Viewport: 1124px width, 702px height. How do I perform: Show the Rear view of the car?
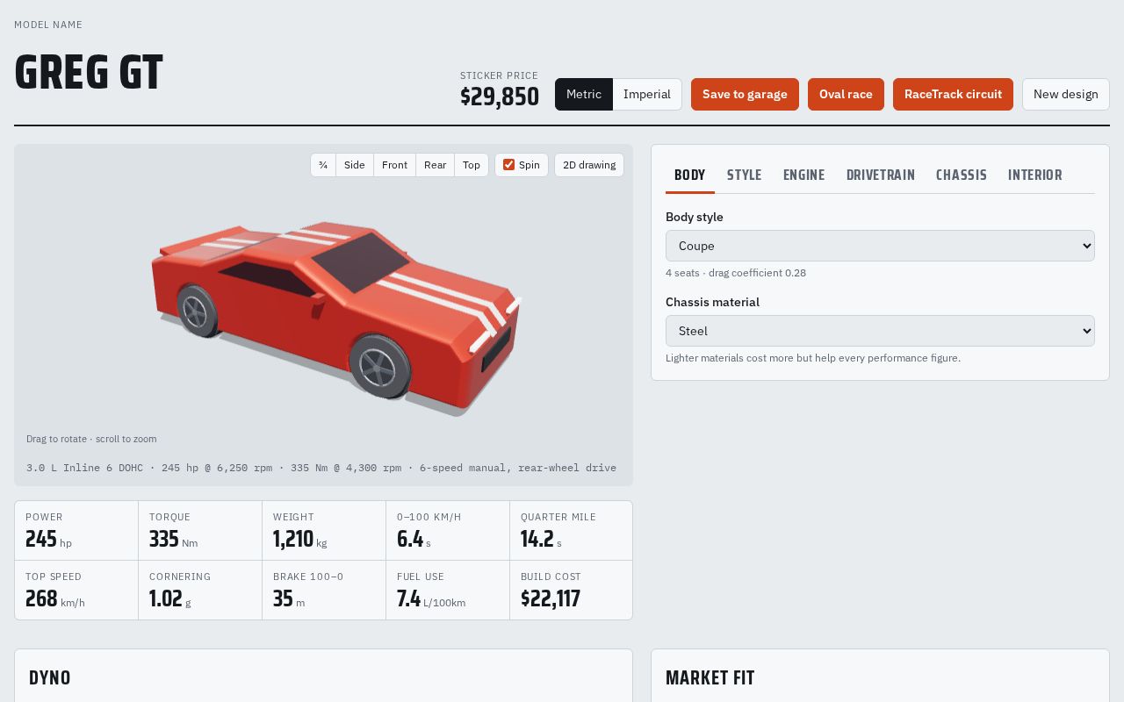click(x=435, y=165)
